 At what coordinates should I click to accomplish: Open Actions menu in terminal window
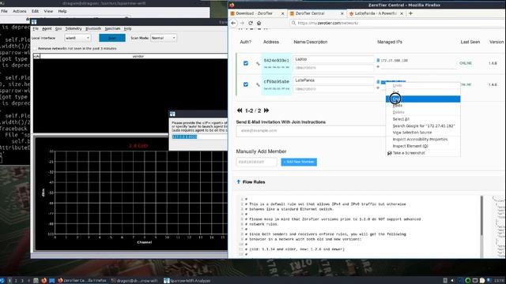(x=19, y=11)
